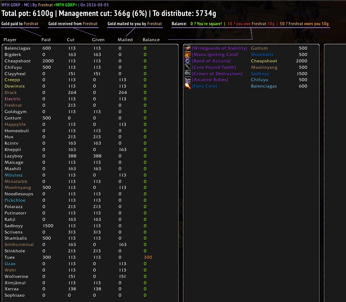Viewport: 346px width, 302px height.
Task: Open the [Arcanist Robes] item link
Action: pos(210,80)
